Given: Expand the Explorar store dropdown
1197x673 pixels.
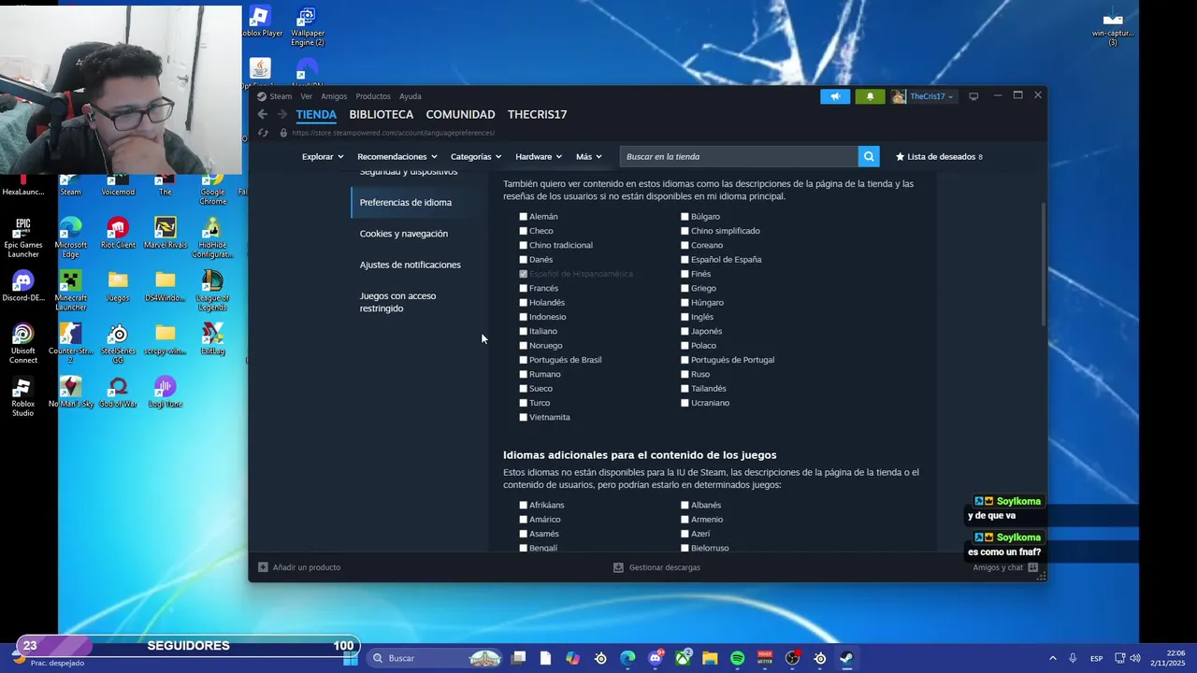Looking at the screenshot, I should click(323, 156).
